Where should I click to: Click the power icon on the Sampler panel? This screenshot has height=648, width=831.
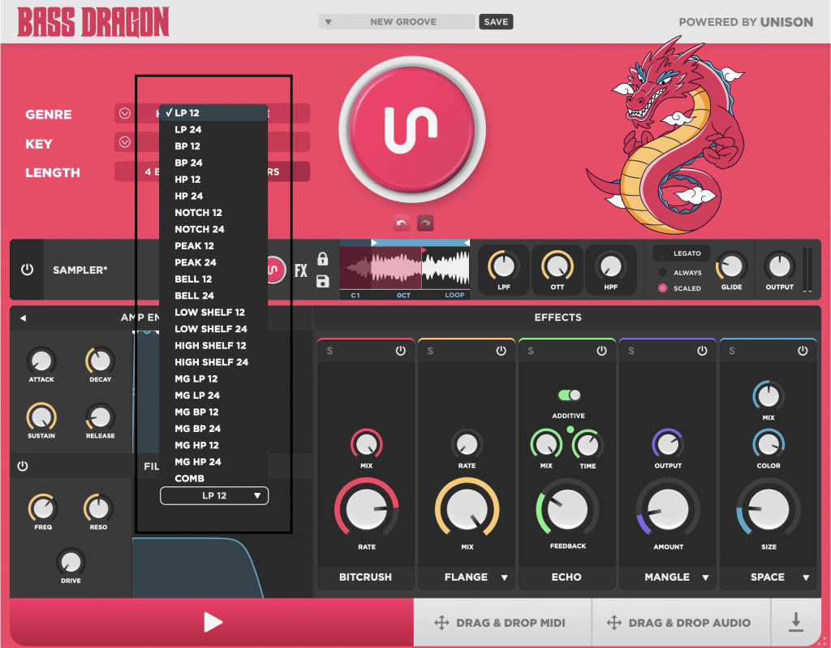coord(27,270)
